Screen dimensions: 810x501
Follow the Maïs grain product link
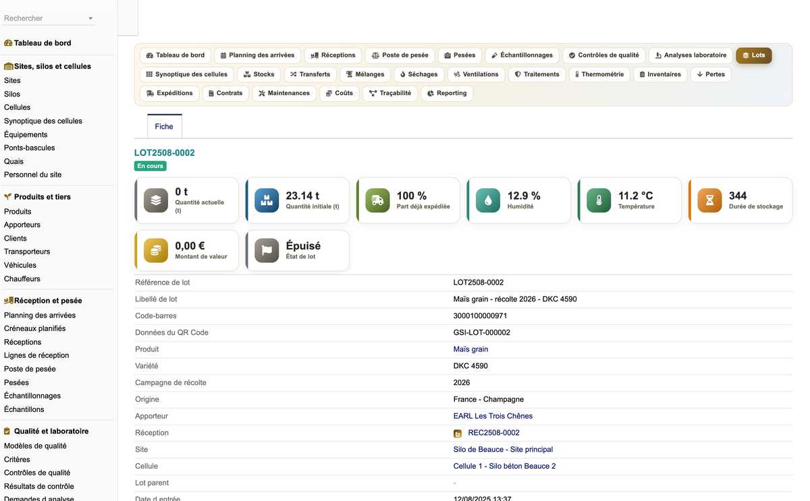tap(470, 349)
